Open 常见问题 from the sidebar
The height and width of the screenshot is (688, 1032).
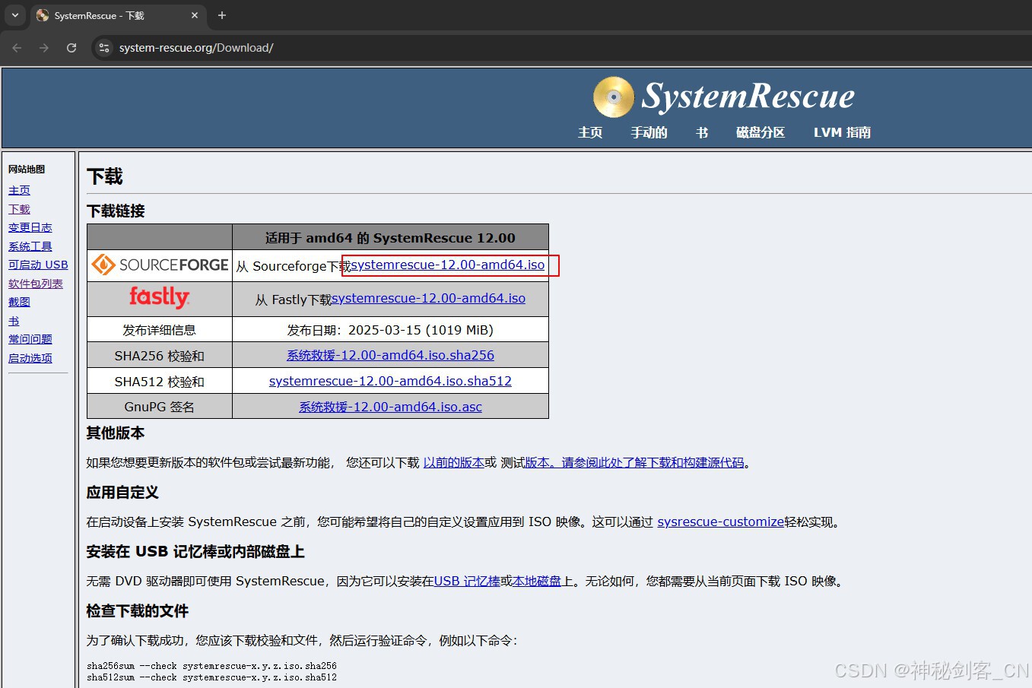30,339
